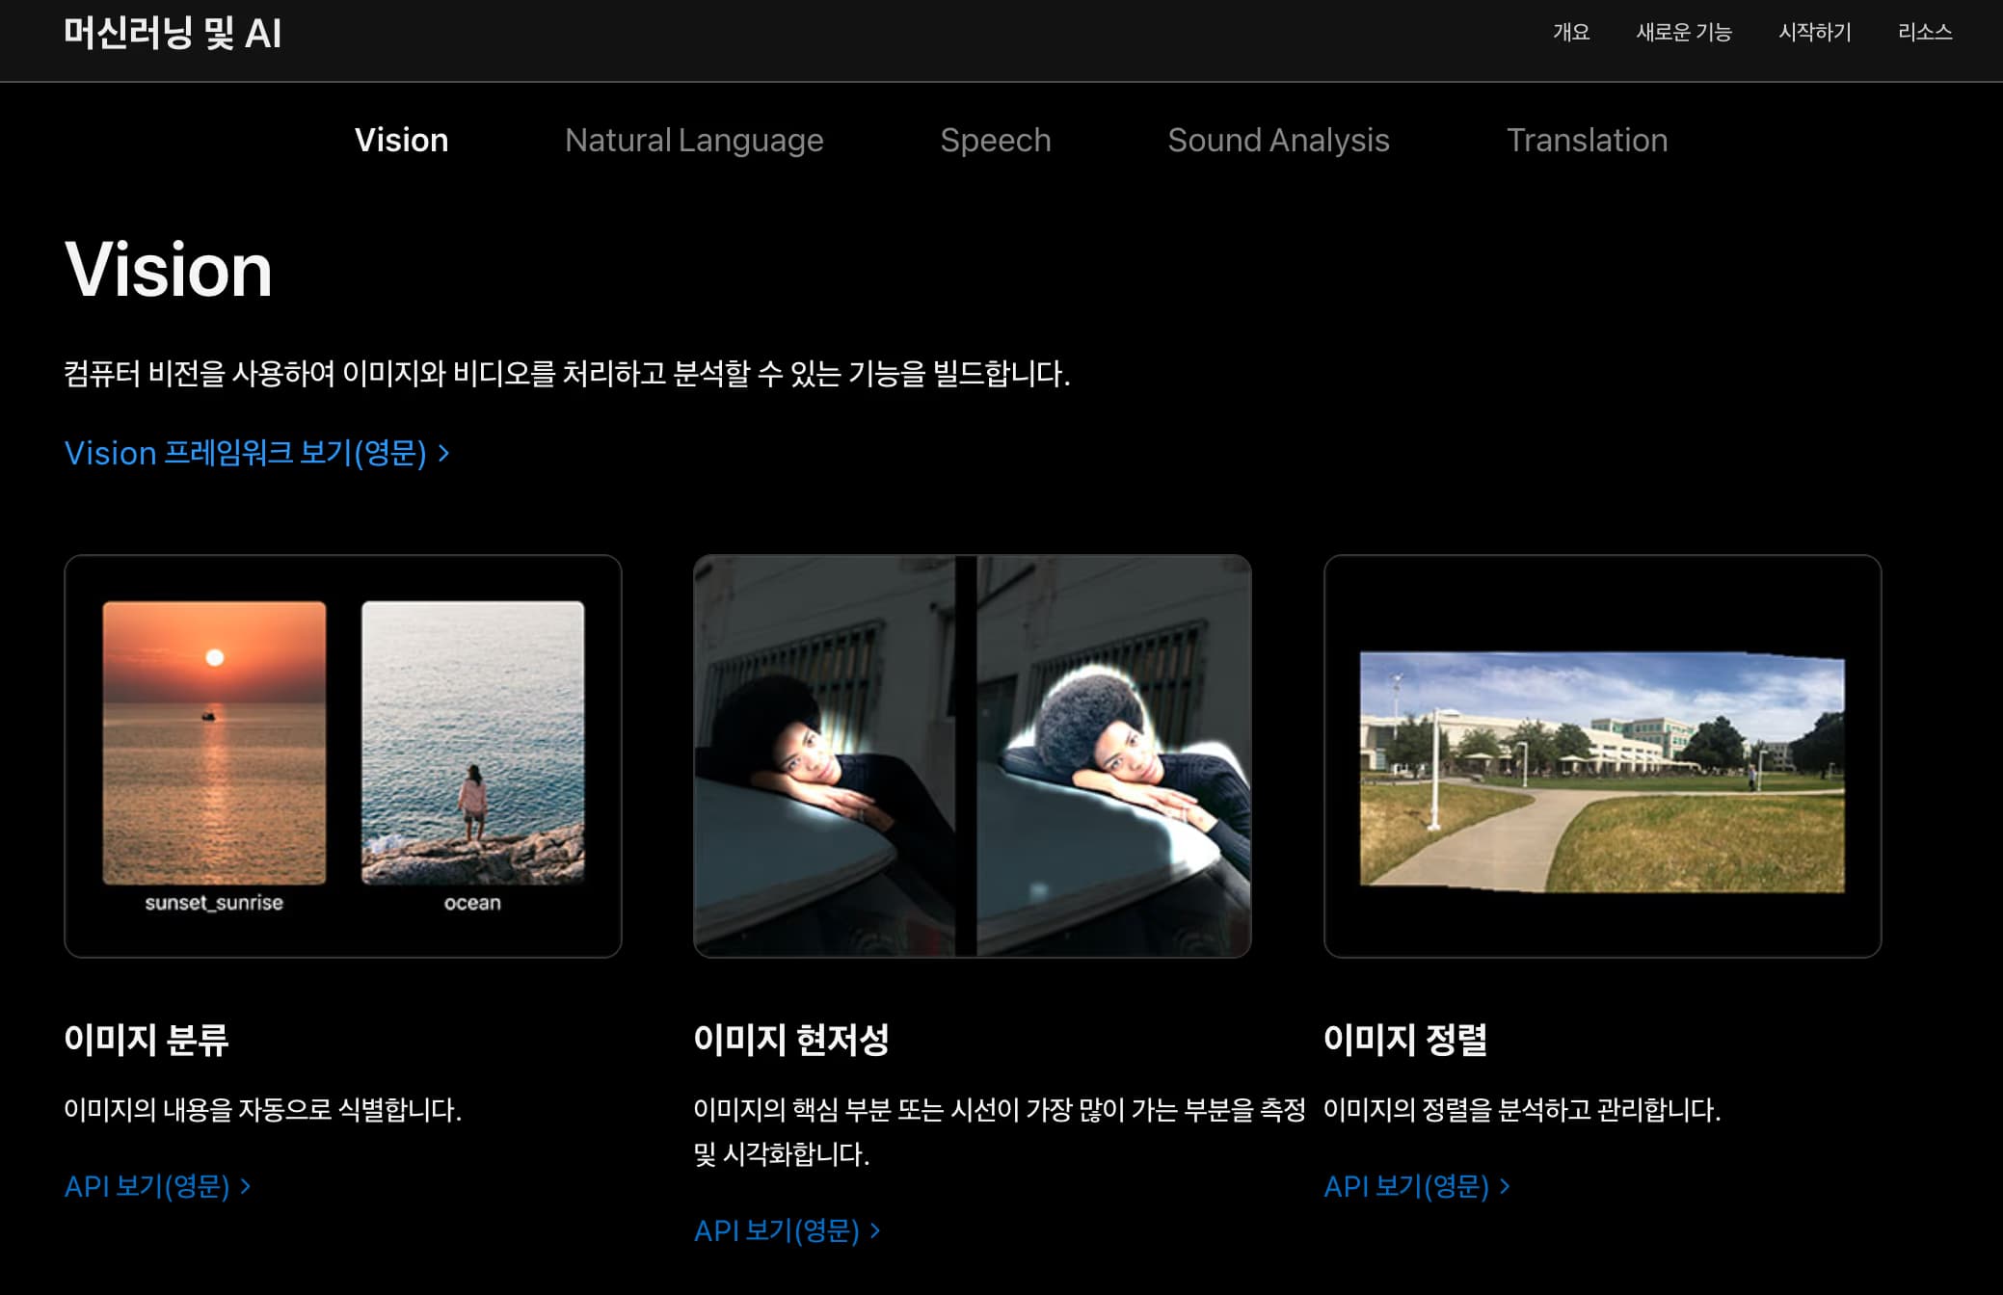Open the chevron next to Vision 프레임워크 보기
The height and width of the screenshot is (1295, 2003).
coord(445,453)
